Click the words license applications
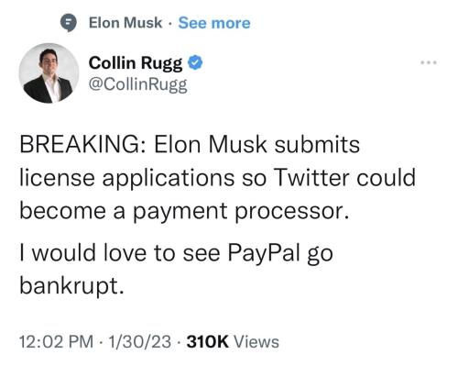Screen dimensions: 458x366 pos(127,178)
